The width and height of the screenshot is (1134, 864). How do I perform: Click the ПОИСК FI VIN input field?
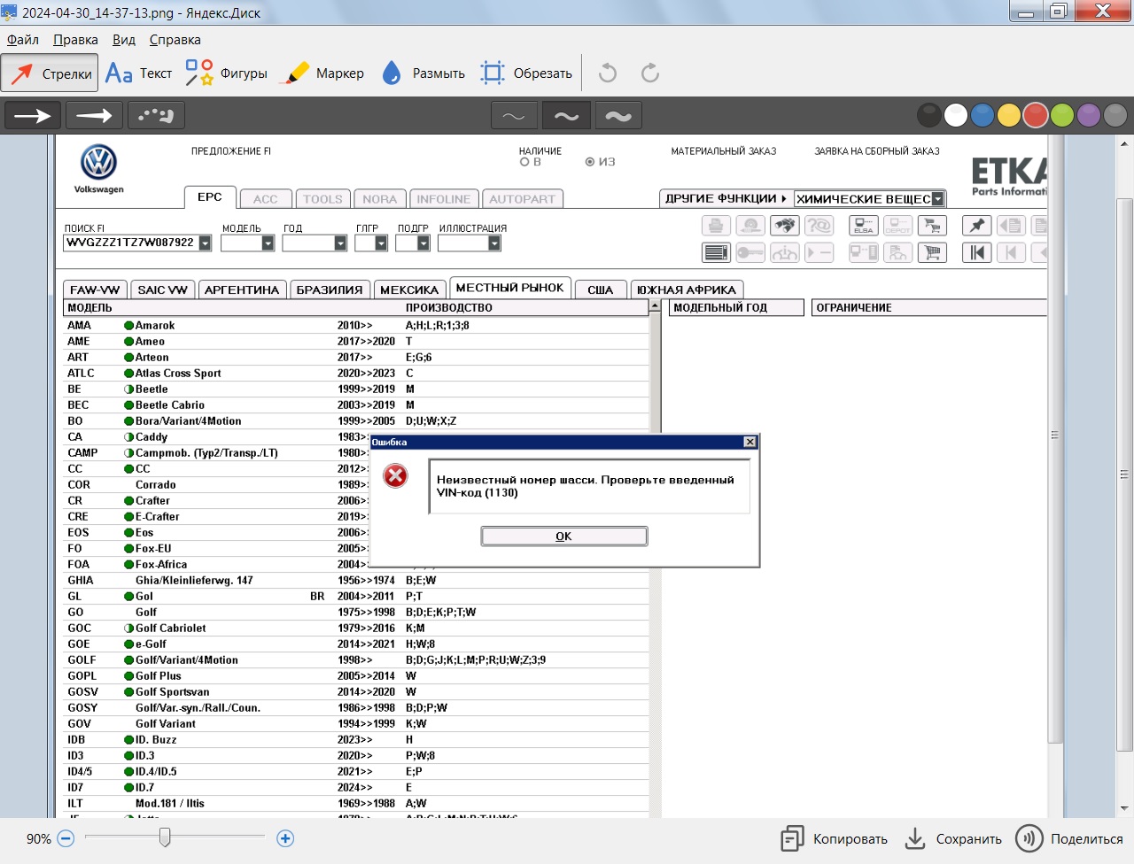tap(131, 243)
